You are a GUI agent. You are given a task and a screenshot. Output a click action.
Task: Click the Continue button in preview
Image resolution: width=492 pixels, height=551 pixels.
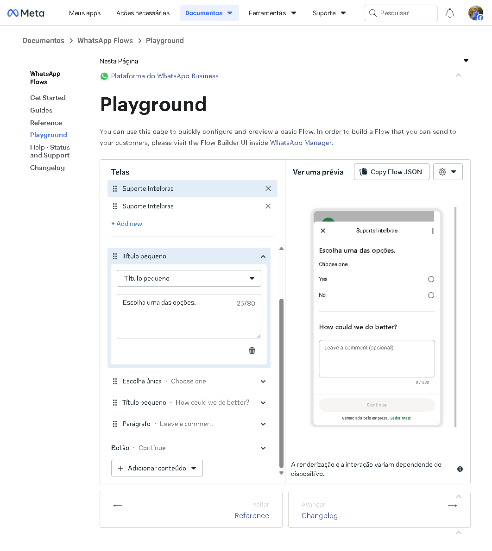[x=377, y=405]
